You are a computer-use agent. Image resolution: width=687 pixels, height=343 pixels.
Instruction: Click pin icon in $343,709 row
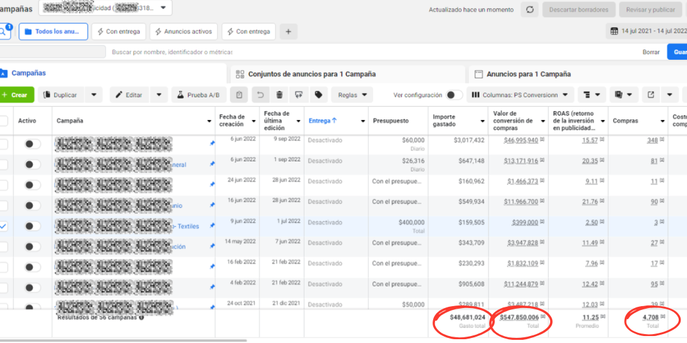point(212,246)
